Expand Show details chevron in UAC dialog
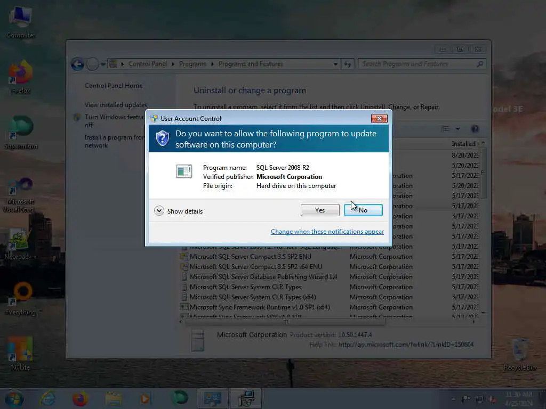 tap(159, 211)
